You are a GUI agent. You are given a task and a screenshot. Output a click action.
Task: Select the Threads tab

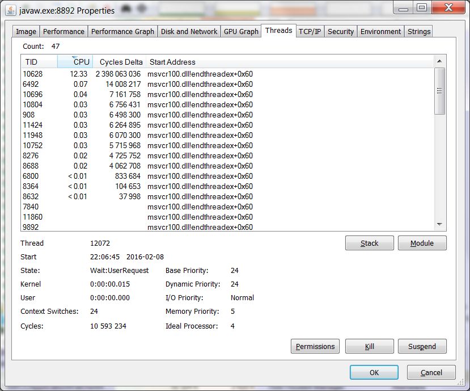click(279, 31)
